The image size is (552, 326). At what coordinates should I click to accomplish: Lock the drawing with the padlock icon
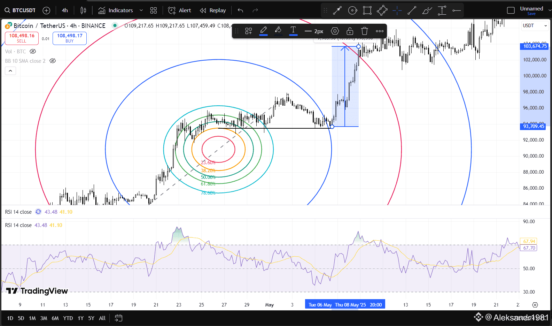350,31
